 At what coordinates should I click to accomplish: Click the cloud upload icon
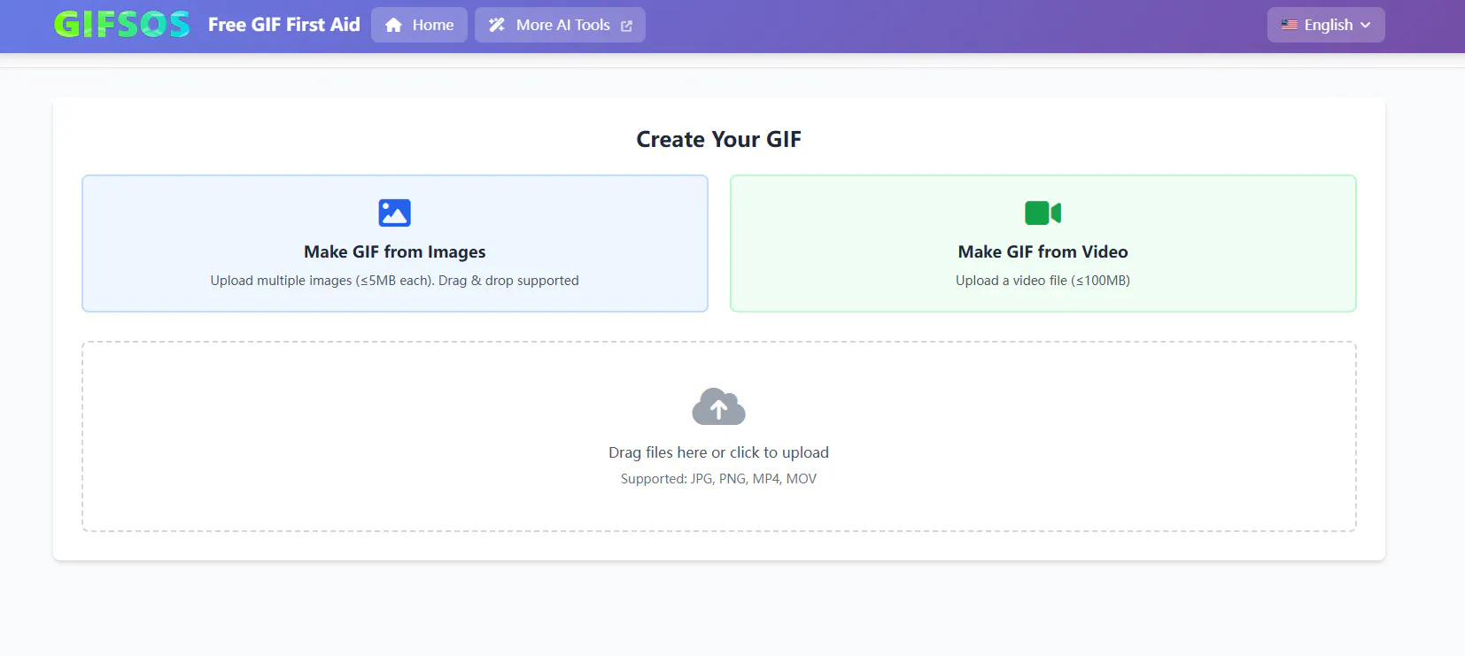[719, 406]
